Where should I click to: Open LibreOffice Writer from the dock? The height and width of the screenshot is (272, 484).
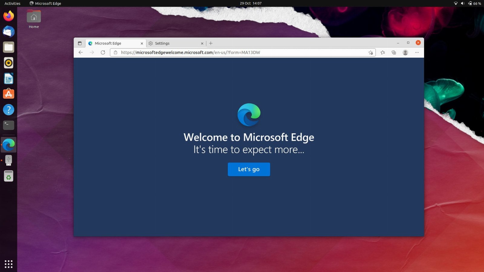(8, 79)
